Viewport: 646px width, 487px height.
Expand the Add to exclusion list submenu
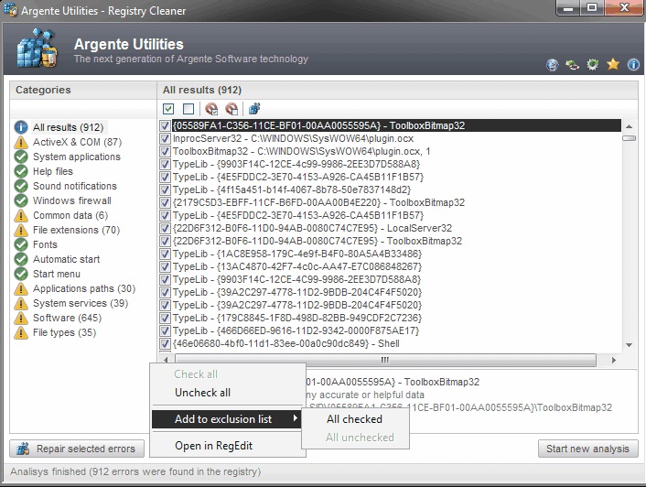[x=225, y=419]
